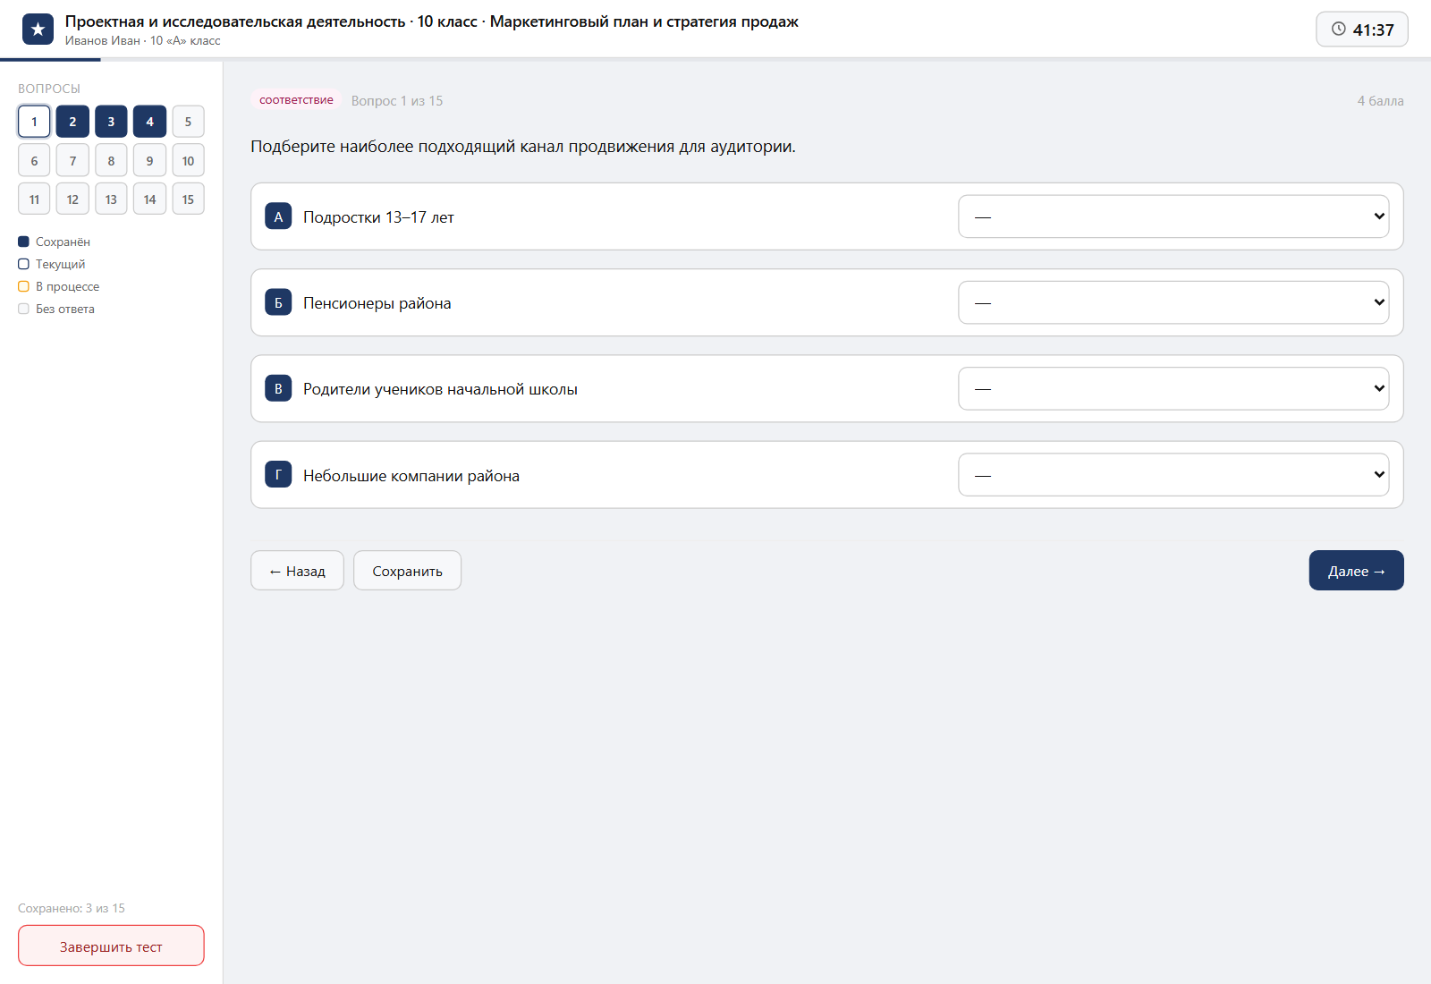Click the Сохранён legend marker

pos(24,242)
